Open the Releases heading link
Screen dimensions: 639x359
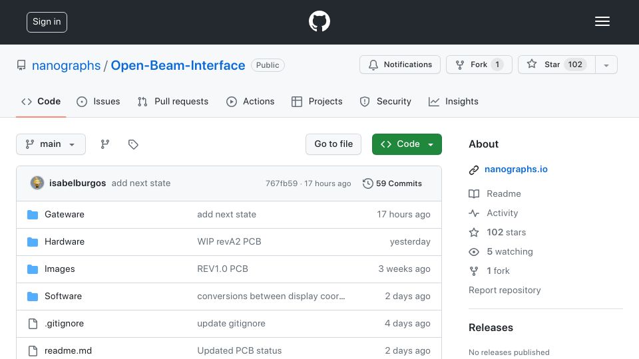tap(491, 328)
